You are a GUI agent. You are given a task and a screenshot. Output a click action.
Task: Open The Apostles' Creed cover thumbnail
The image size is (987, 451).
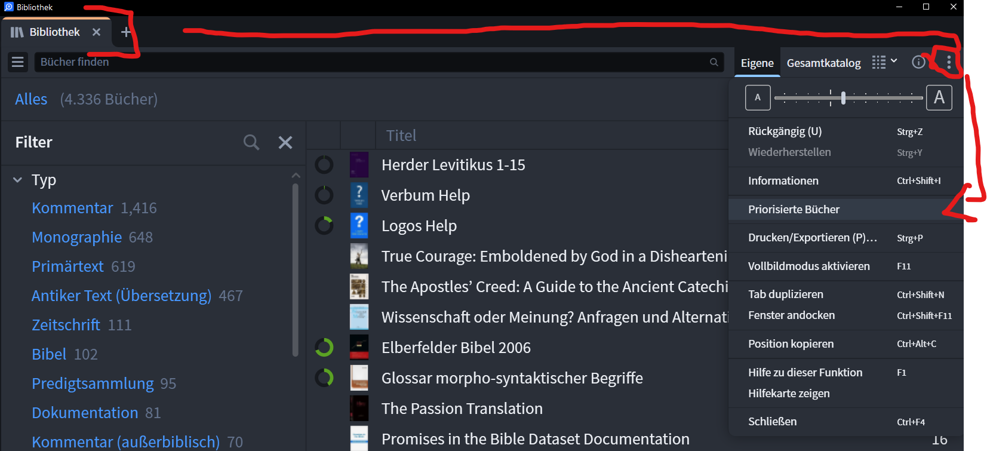click(x=359, y=286)
